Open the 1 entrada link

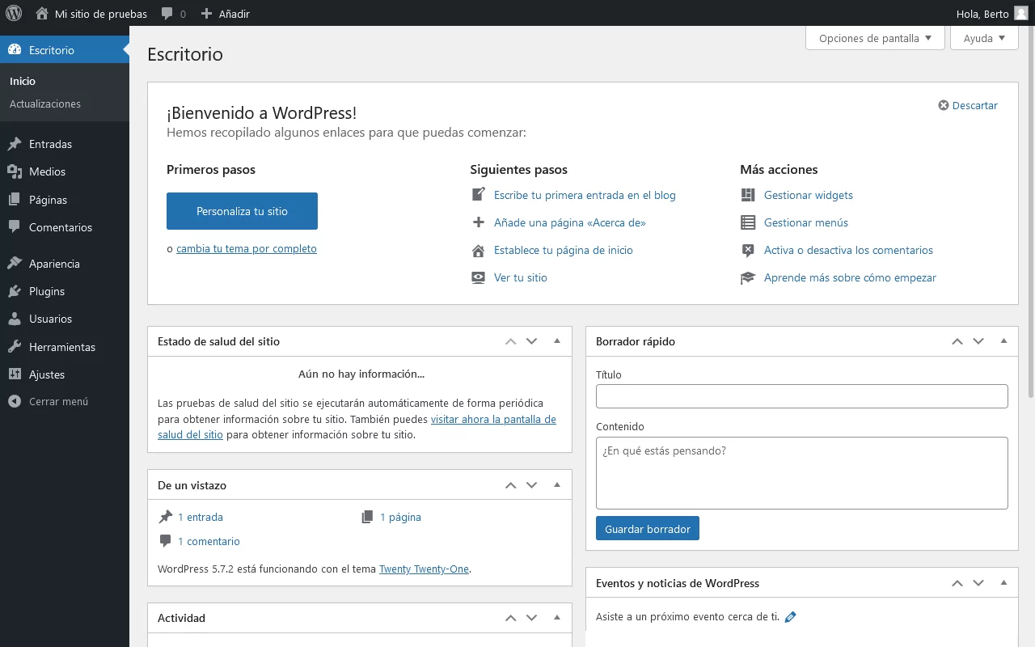coord(201,518)
